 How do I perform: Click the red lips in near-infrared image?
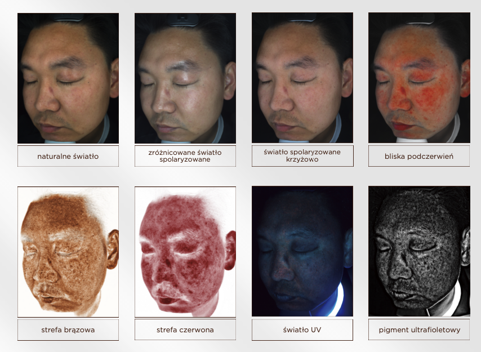[x=400, y=124]
